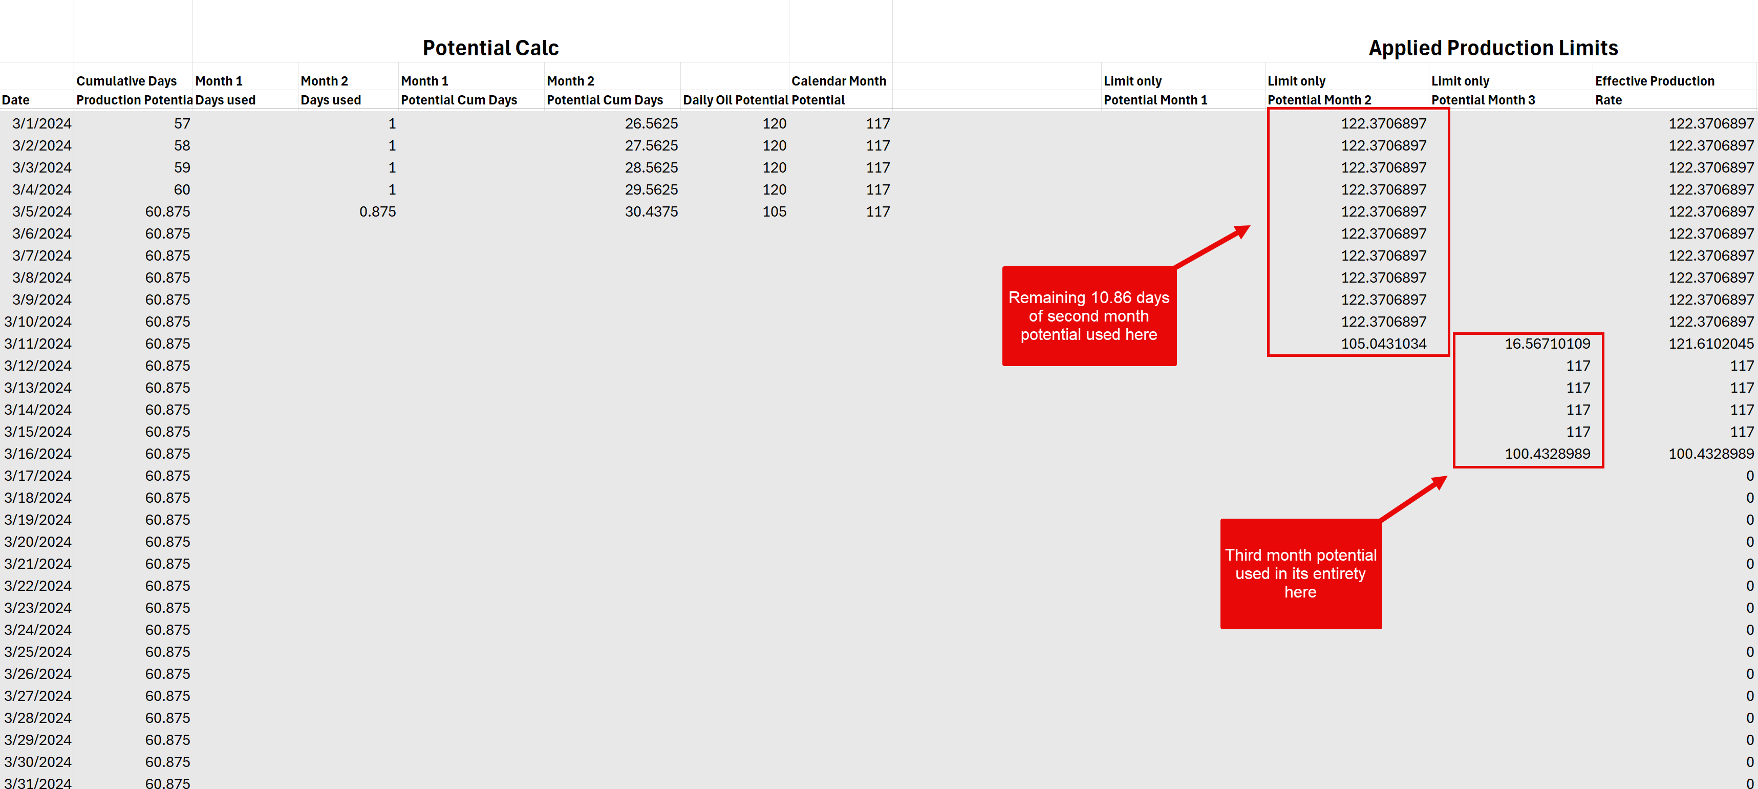Click the Calendar Month Potential header

coord(838,90)
